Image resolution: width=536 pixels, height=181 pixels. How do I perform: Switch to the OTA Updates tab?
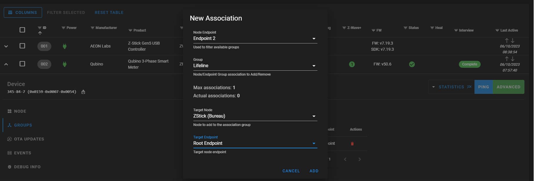pos(29,139)
